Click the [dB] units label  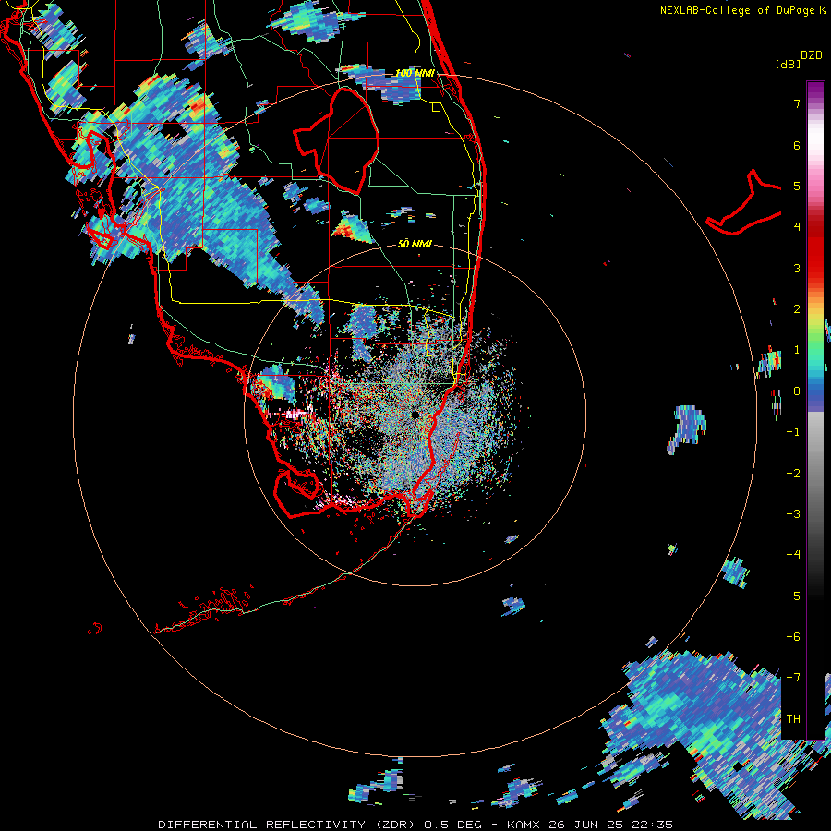[x=788, y=64]
